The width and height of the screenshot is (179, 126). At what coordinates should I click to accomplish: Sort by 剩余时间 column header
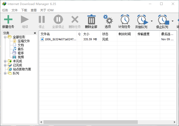[x=127, y=34]
